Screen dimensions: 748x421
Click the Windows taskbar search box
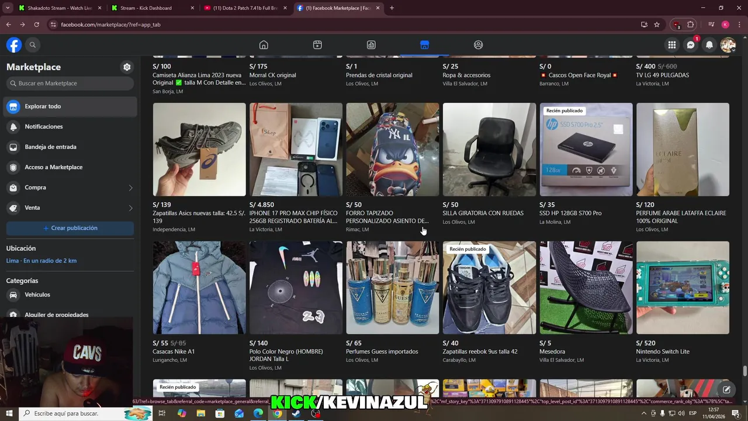tap(85, 413)
